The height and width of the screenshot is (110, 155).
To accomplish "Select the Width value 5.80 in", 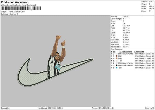I will 151,9.
